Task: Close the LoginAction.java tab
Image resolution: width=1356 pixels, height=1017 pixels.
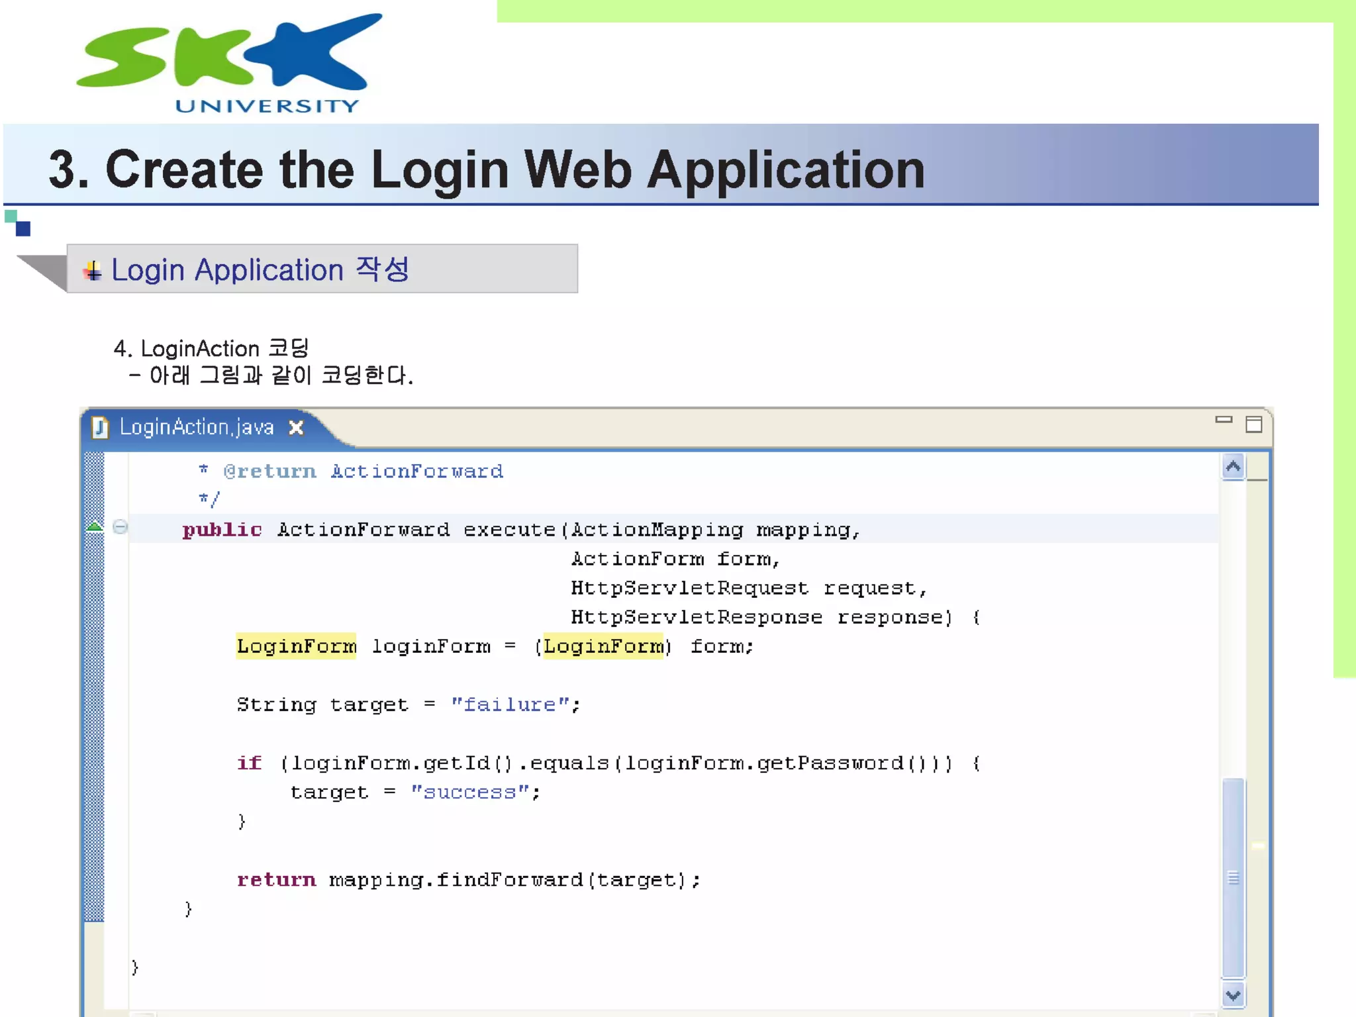Action: click(x=297, y=428)
